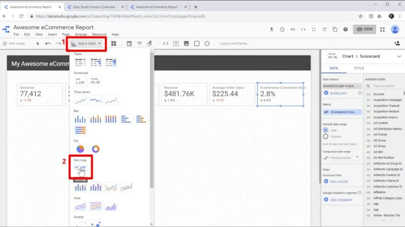Choose the pie chart icon
Image resolution: width=405 pixels, height=227 pixels.
tap(80, 149)
